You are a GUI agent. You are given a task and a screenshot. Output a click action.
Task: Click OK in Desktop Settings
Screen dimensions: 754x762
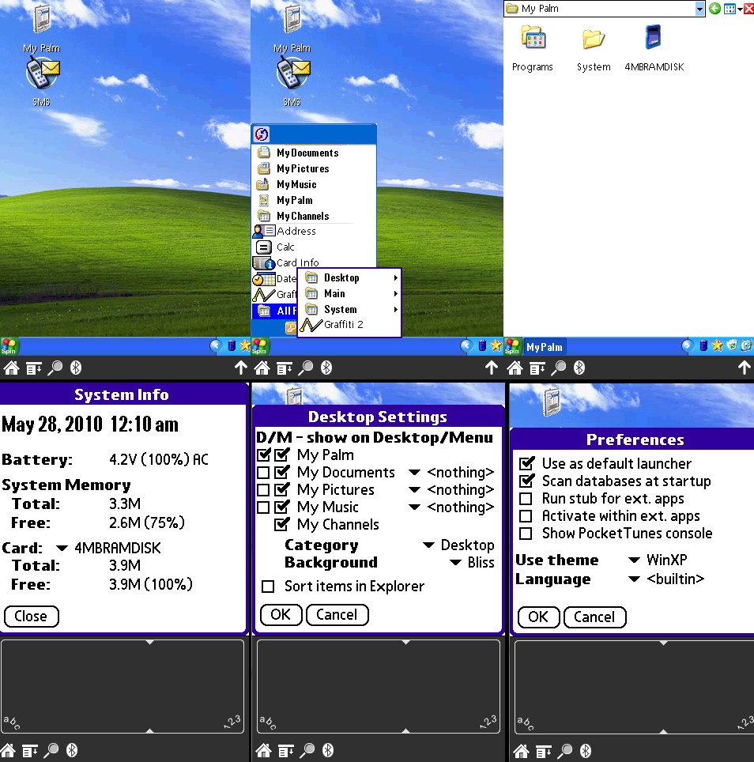[281, 615]
